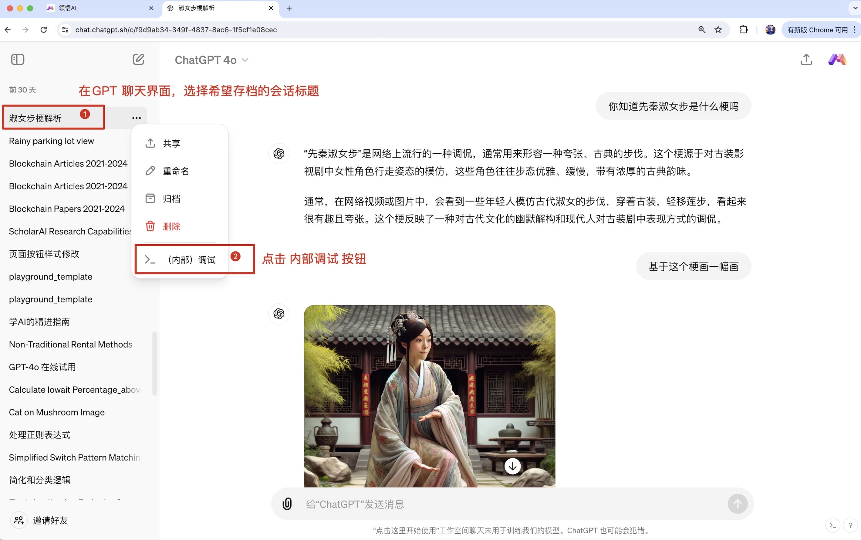Select 重命名 in the context menu
The height and width of the screenshot is (540, 861).
click(x=176, y=171)
